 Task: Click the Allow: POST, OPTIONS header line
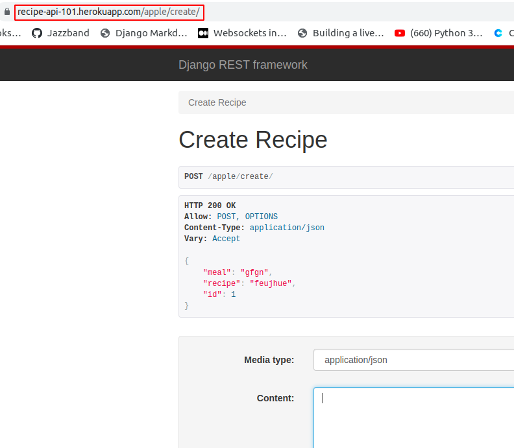coord(231,217)
